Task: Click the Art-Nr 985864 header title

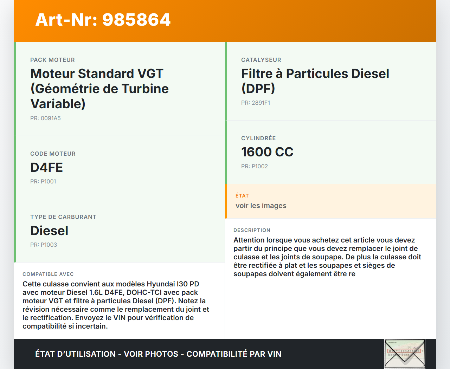Action: tap(103, 20)
